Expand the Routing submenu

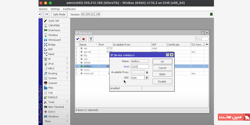point(57,73)
